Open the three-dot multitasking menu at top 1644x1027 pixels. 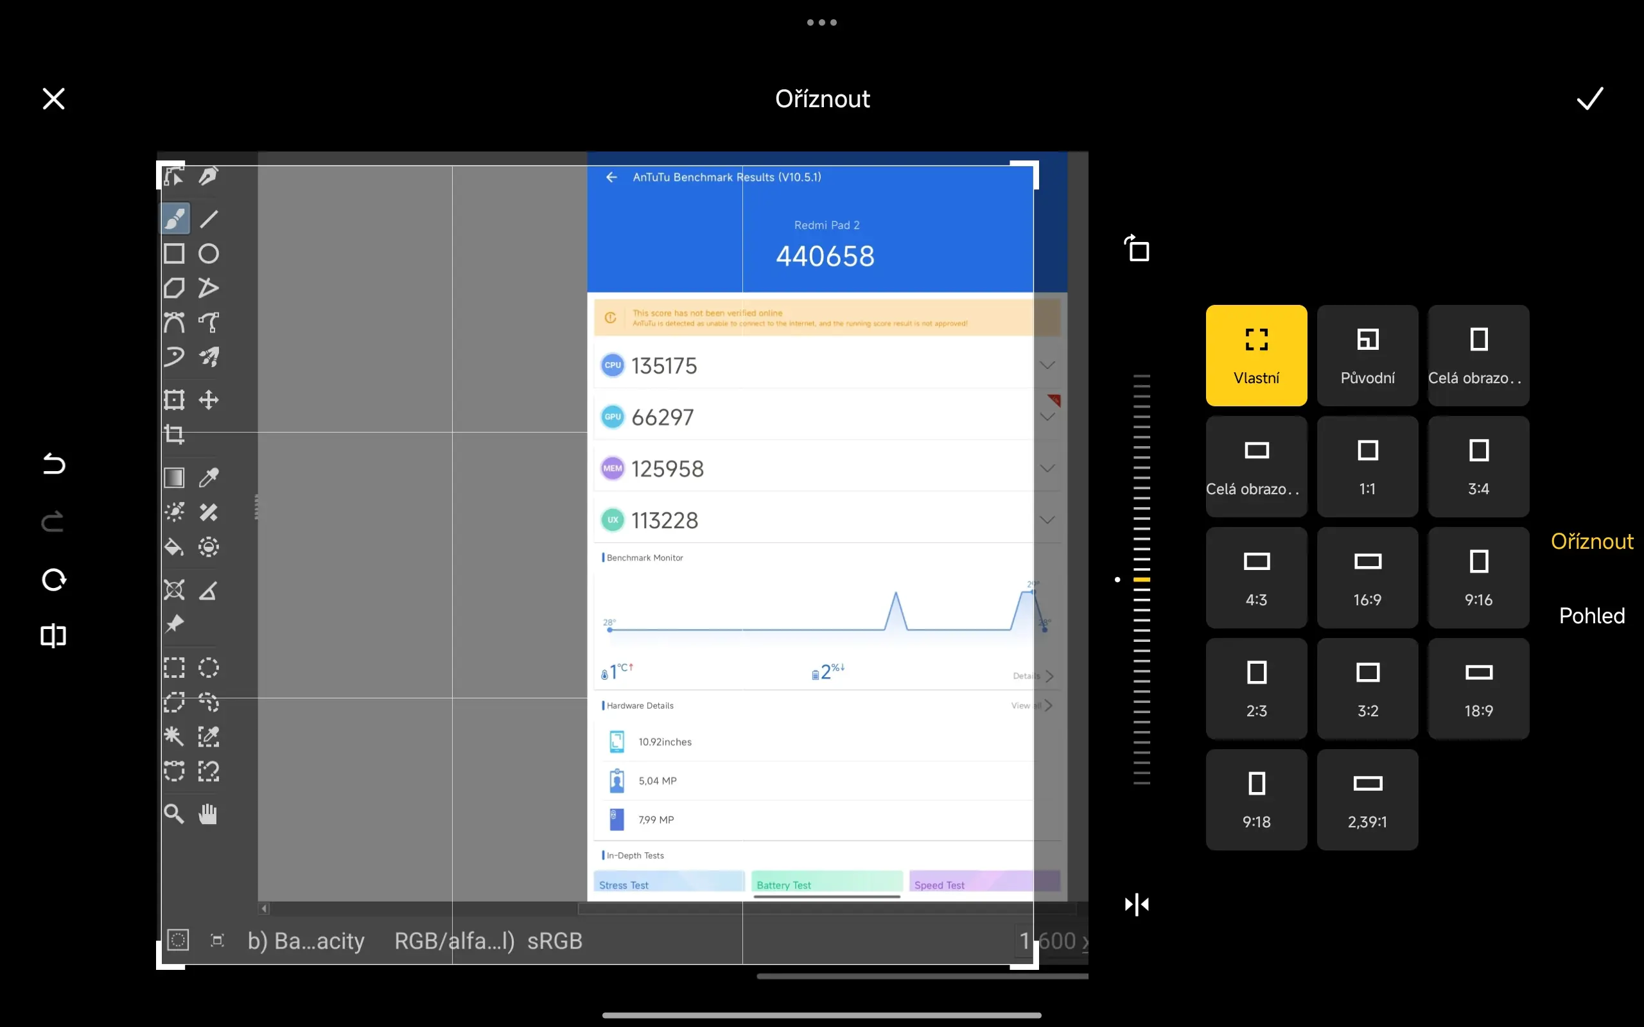coord(822,22)
